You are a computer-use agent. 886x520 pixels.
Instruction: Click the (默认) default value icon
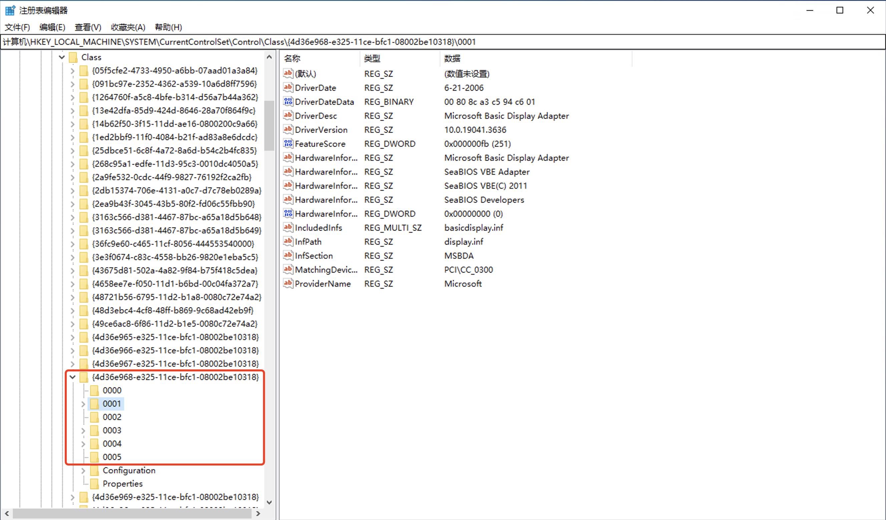coord(288,73)
